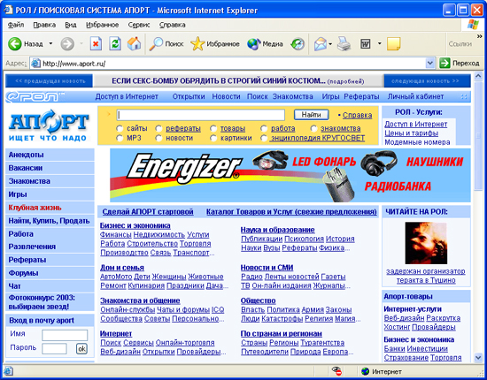Go to the Home page icon

click(135, 43)
